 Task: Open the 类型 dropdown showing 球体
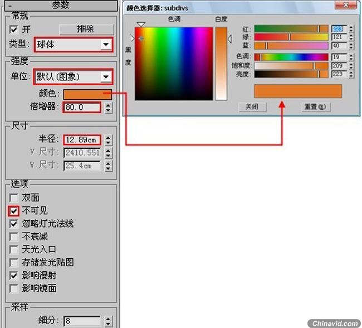pos(74,45)
